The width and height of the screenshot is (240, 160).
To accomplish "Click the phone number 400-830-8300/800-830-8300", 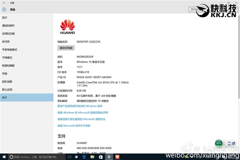I will tap(94, 148).
